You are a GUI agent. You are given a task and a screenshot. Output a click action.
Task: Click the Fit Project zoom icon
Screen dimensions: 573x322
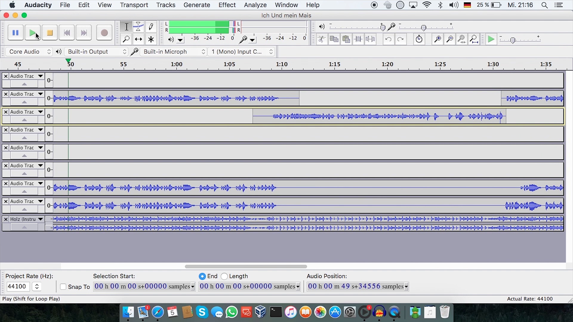coord(474,39)
